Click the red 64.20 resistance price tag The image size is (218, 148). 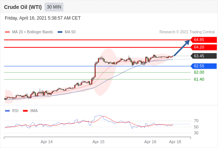[204, 47]
